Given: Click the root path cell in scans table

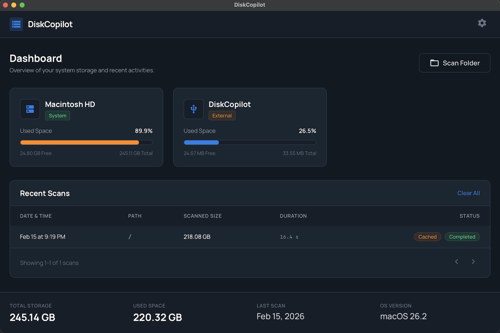Looking at the screenshot, I should (x=130, y=237).
